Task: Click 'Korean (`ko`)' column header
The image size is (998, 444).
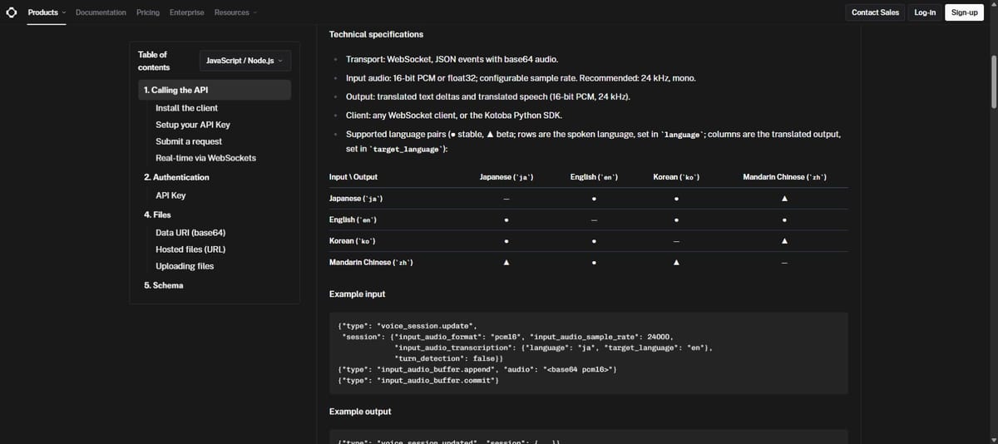Action: coord(676,177)
